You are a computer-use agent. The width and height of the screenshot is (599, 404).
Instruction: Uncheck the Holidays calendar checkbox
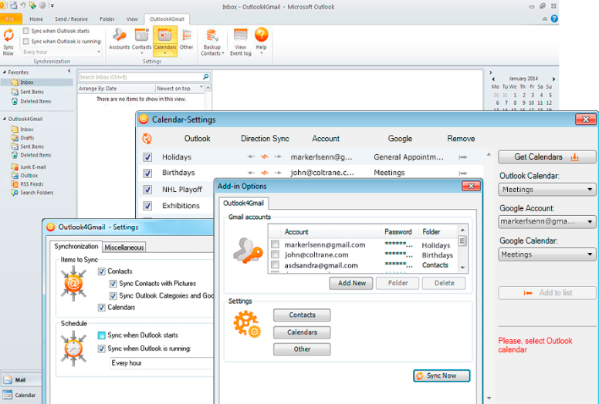tap(147, 157)
